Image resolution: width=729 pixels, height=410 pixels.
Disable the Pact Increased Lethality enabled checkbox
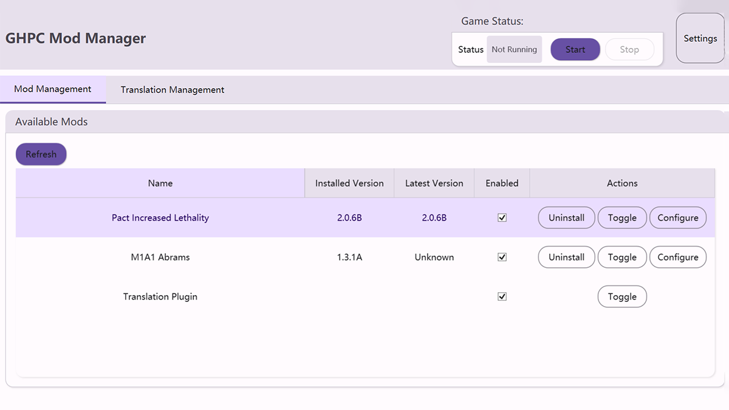coord(502,217)
